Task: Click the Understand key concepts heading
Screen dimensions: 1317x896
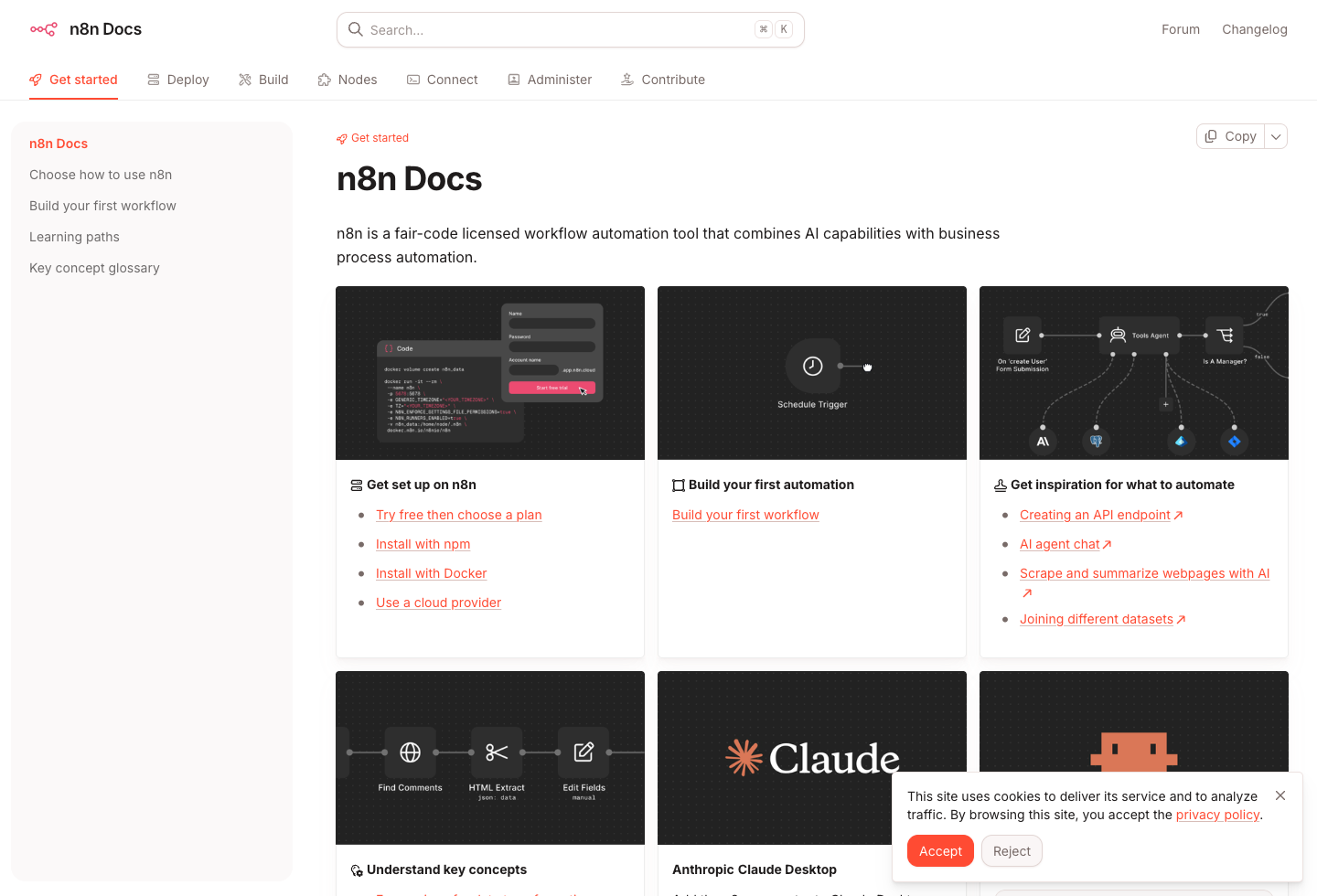Action: point(447,869)
